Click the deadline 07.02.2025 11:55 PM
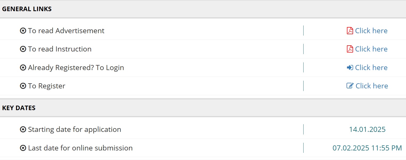 click(x=367, y=148)
